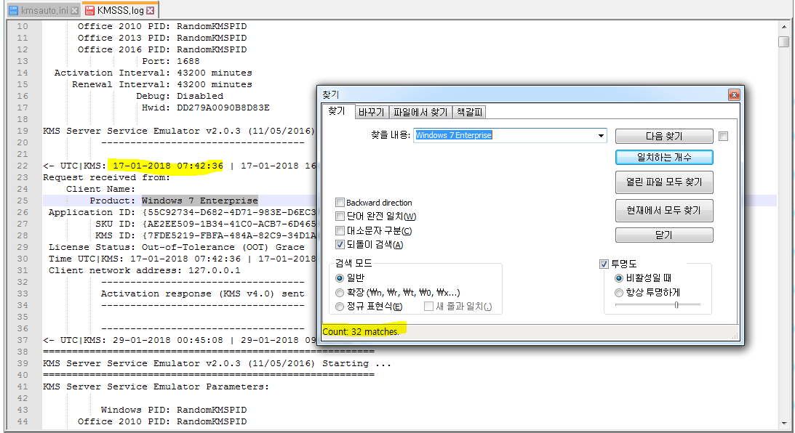
Task: Click line number 22 in the margin
Action: point(23,166)
